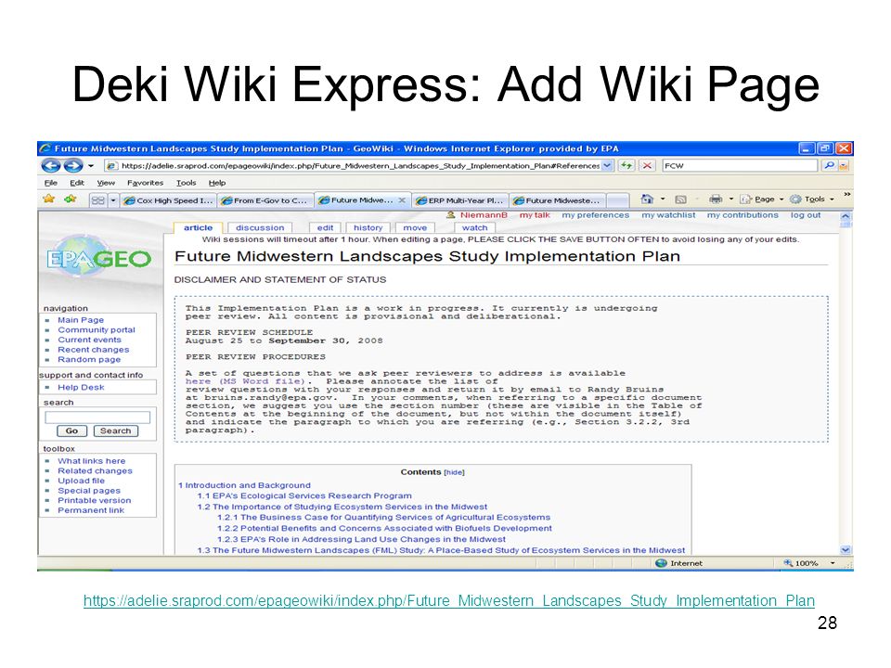Expand the toolbar overflow chevron

[x=846, y=195]
